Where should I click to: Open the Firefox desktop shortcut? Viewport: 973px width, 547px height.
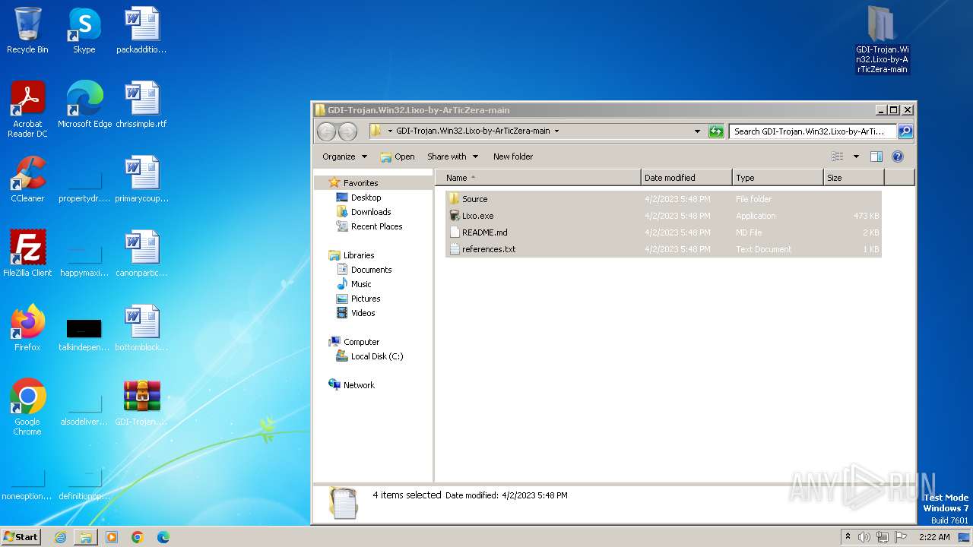pyautogui.click(x=27, y=328)
